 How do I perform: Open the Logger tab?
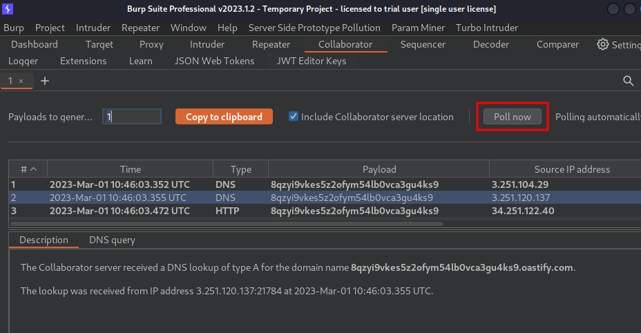(23, 61)
